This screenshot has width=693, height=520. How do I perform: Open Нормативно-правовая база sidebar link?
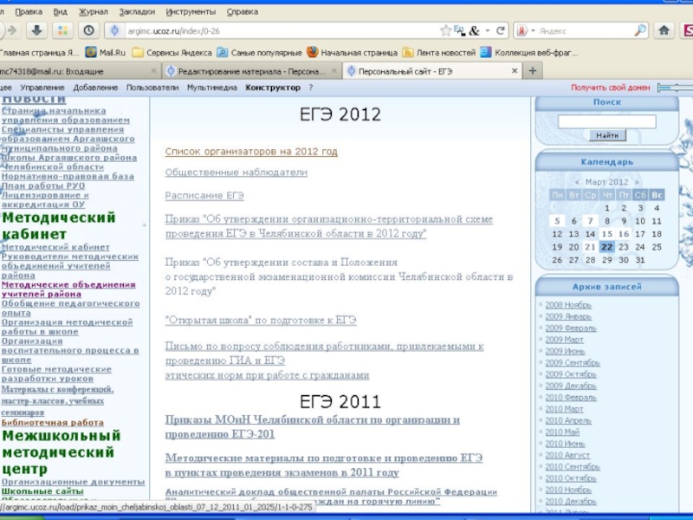point(68,177)
